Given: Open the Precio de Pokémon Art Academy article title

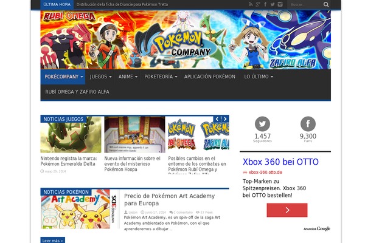Looking at the screenshot, I should click(170, 199).
